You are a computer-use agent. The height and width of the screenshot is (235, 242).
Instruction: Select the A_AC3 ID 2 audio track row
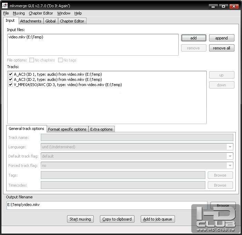tap(58, 79)
